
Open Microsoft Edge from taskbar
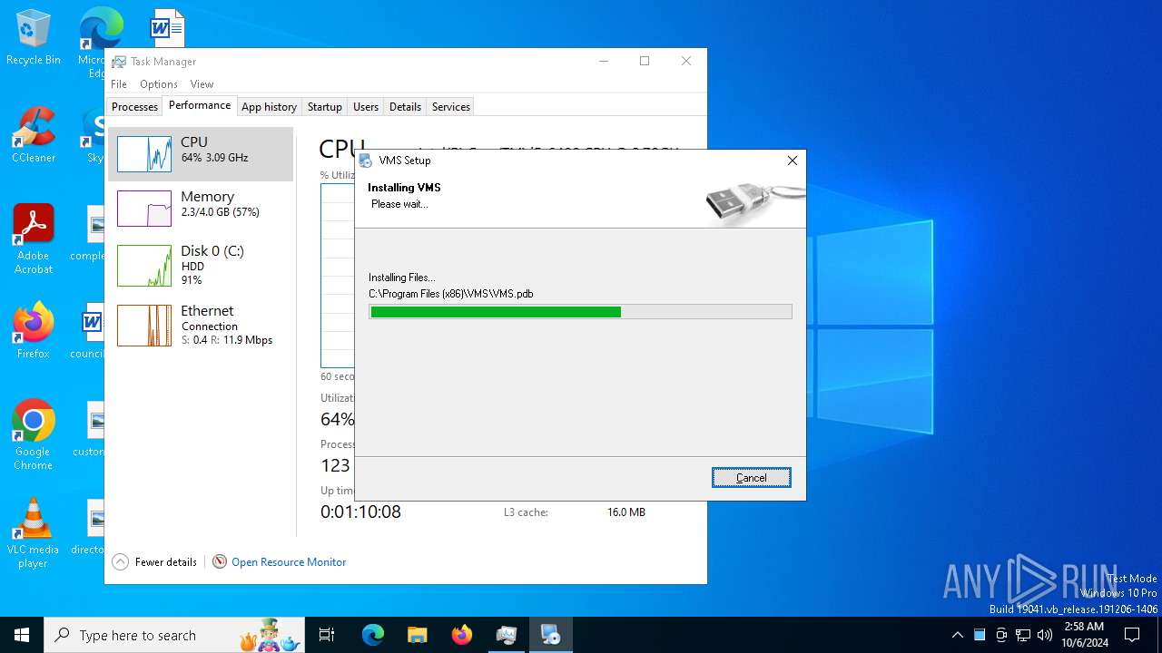pyautogui.click(x=373, y=635)
